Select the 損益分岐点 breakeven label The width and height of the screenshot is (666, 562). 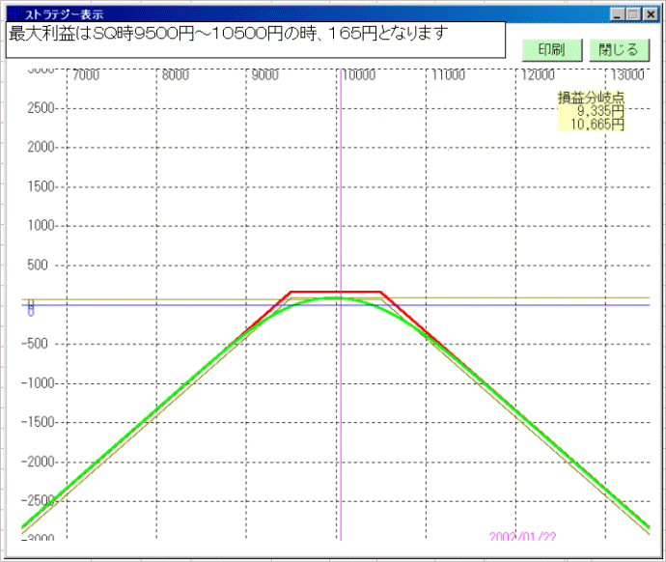[x=590, y=98]
